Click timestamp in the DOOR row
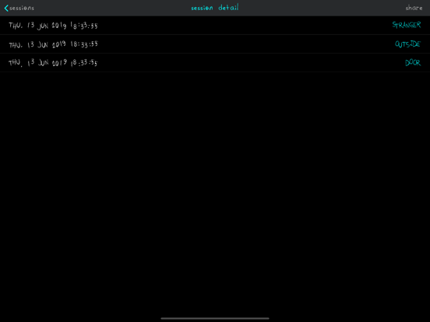Screen dimensions: 430x322 (x=53, y=63)
